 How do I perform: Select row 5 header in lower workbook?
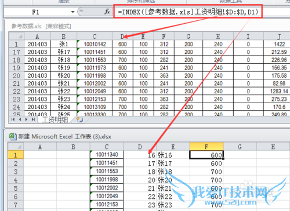click(x=16, y=188)
